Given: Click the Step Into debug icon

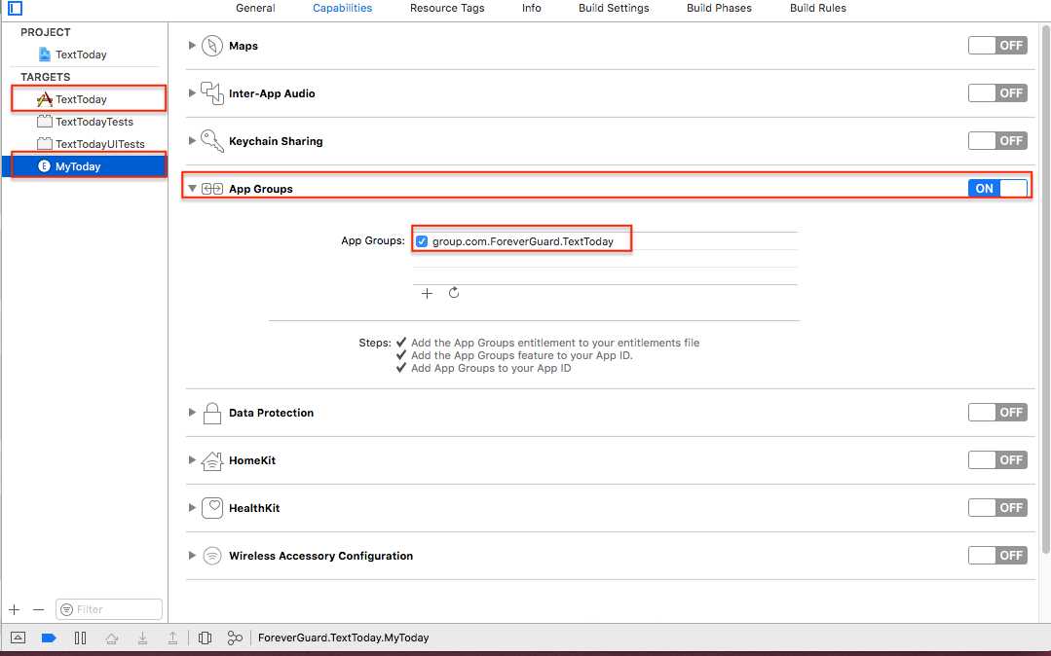Looking at the screenshot, I should (143, 638).
